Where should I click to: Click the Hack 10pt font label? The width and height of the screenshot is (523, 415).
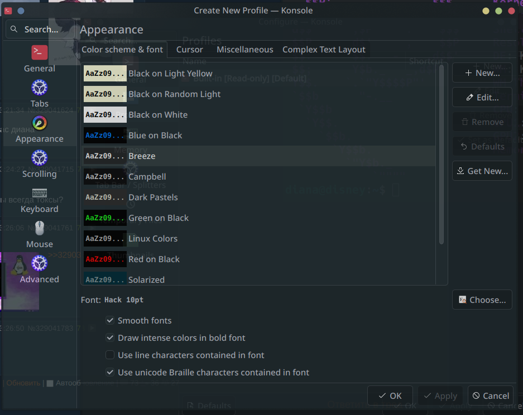(x=124, y=300)
